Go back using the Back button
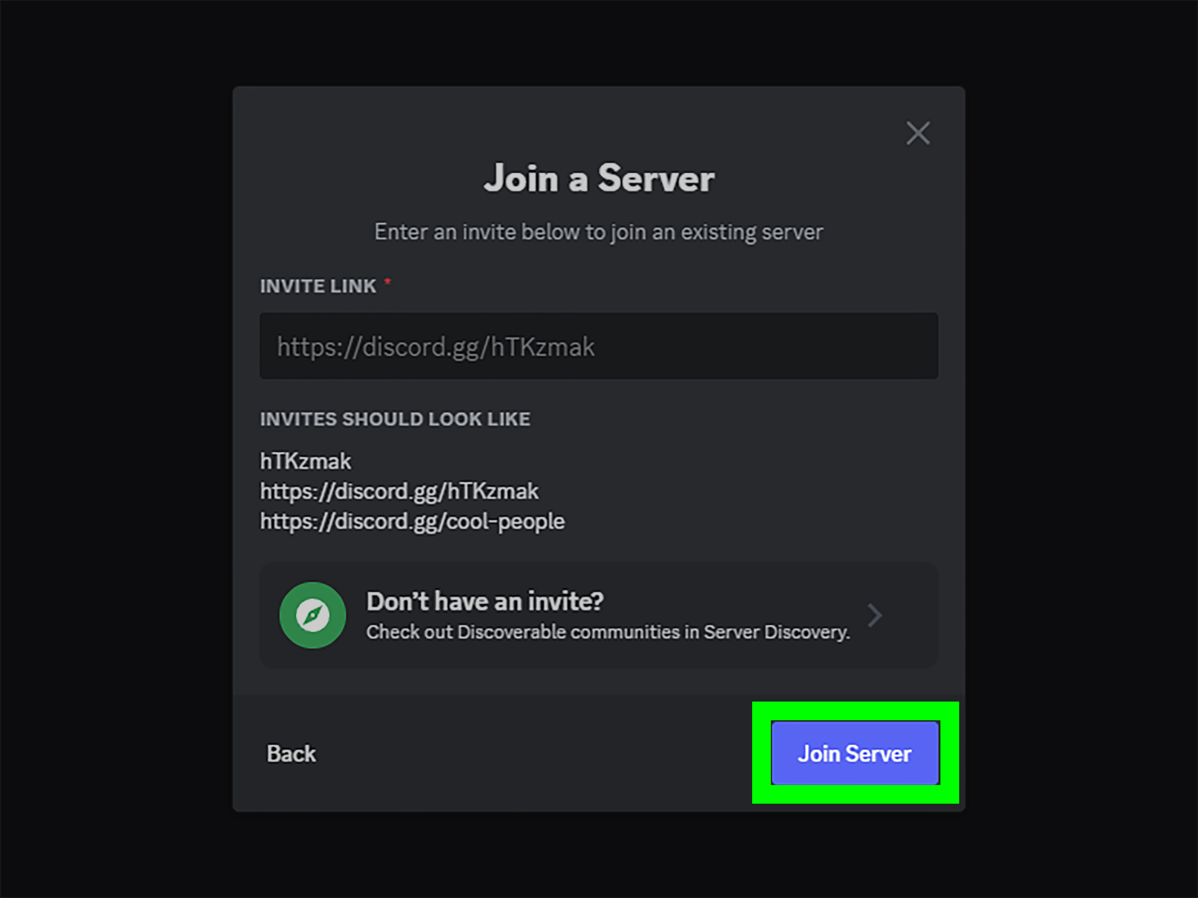 click(291, 754)
